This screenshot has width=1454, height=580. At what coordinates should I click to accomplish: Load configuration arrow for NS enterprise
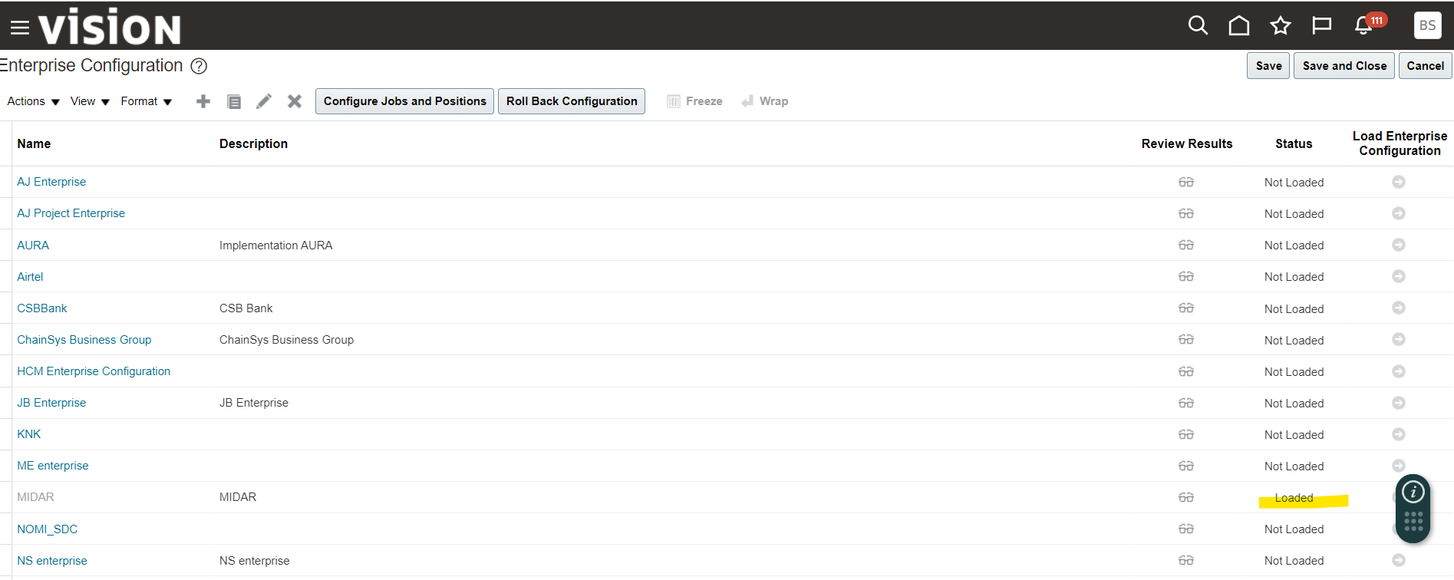(1399, 560)
